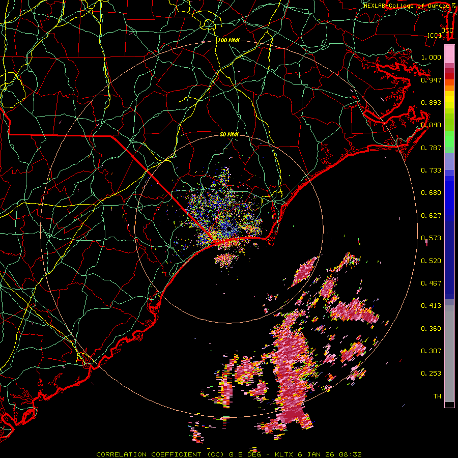458x458 pixels.
Task: Select the 0.360 scale value
Action: 431,329
